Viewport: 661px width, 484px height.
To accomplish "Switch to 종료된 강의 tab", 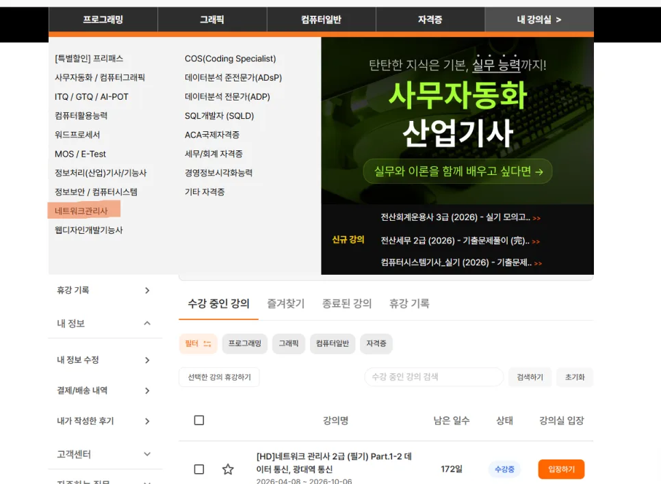I will [x=347, y=304].
